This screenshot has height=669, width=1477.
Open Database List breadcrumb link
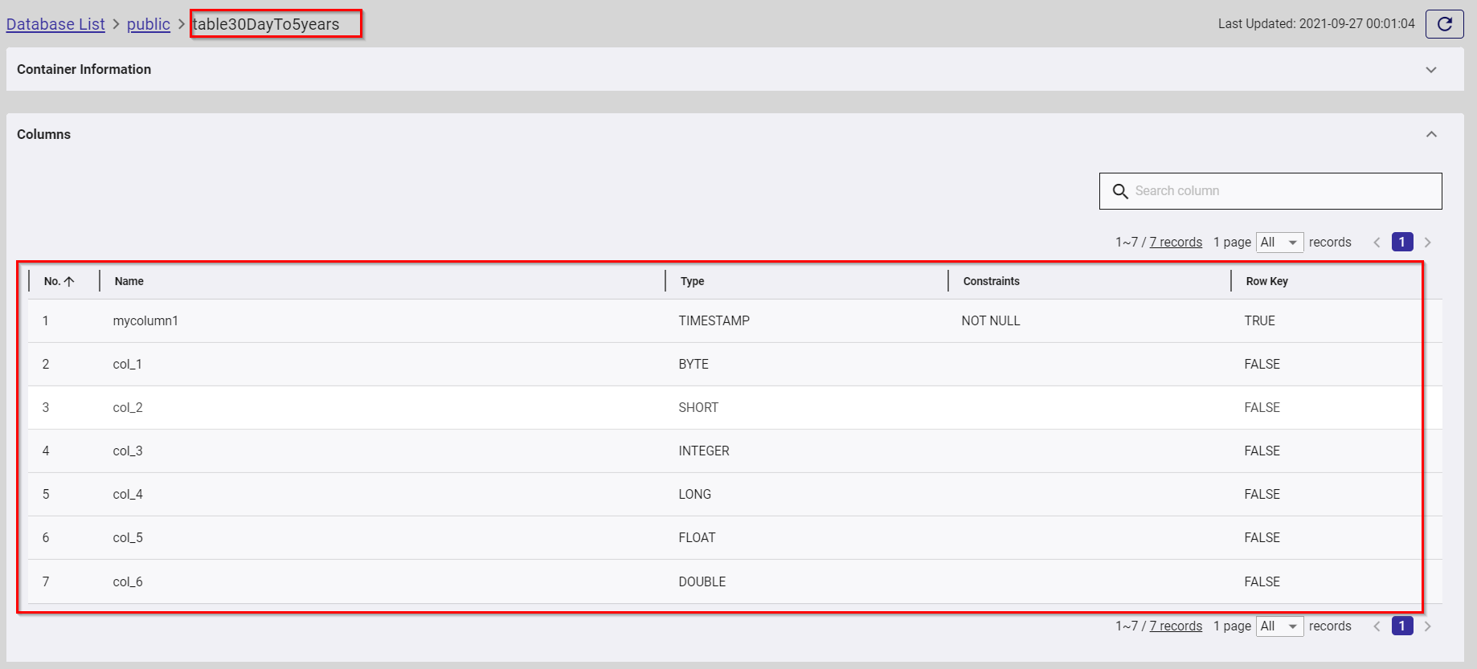(55, 24)
